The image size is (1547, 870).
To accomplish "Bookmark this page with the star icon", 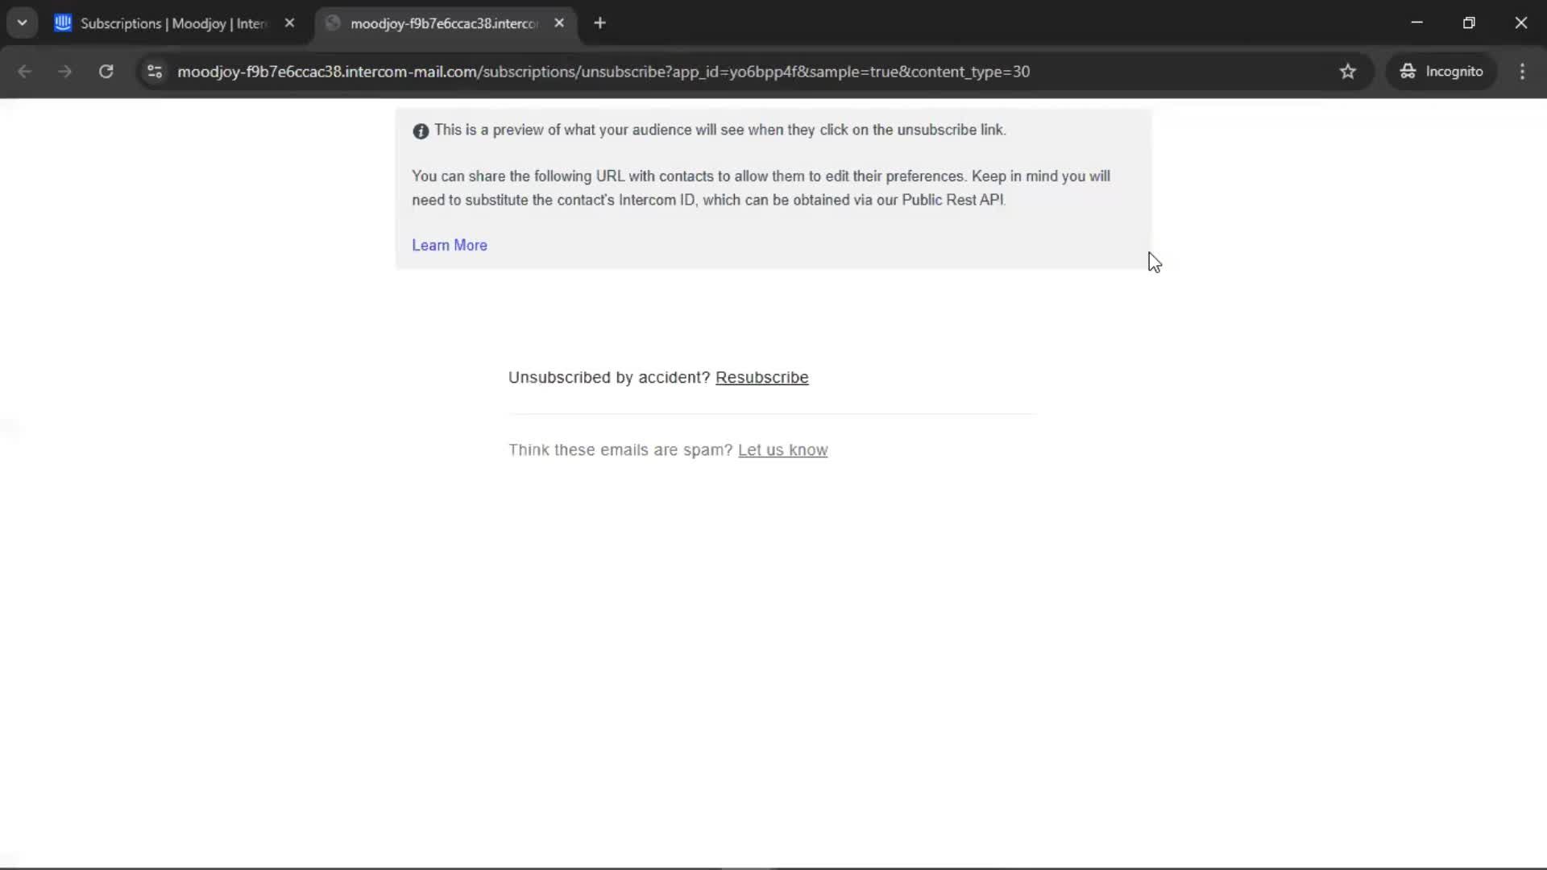I will [x=1347, y=72].
